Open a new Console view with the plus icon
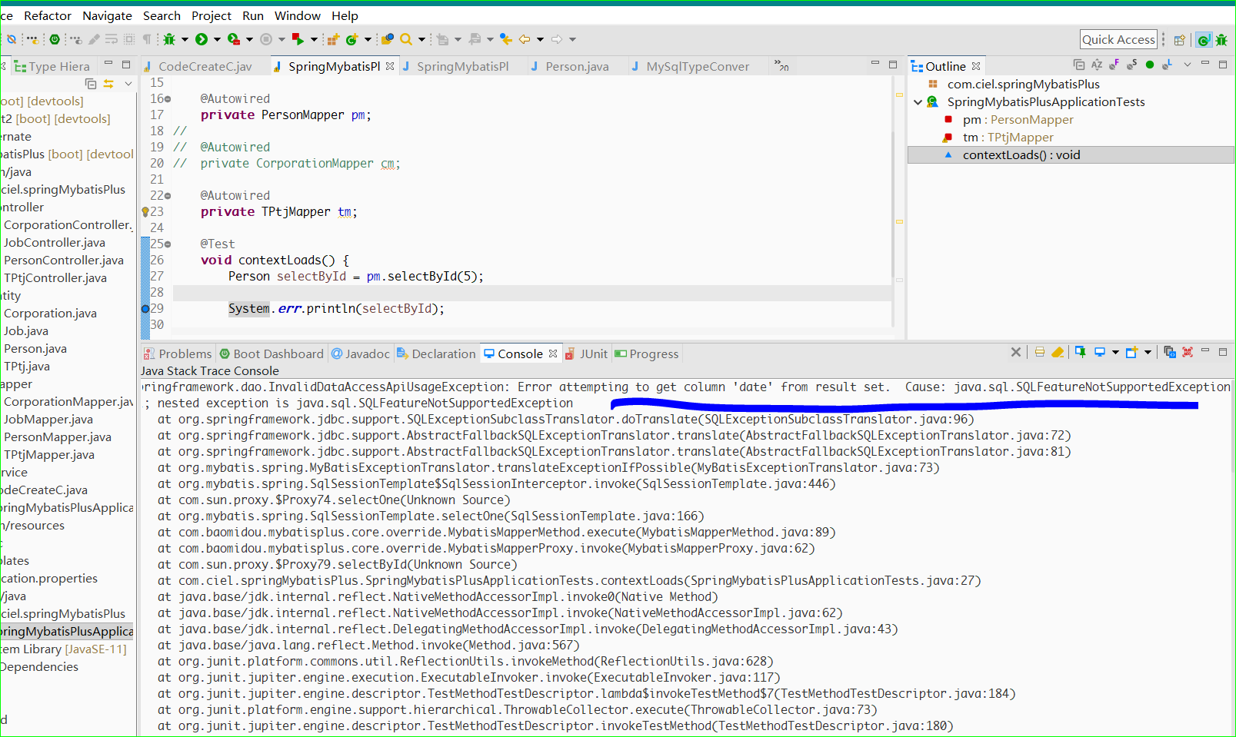This screenshot has height=737, width=1236. [x=1131, y=352]
